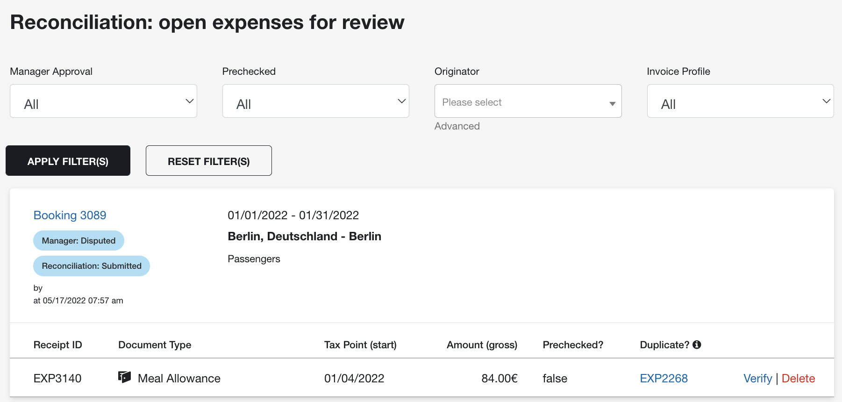The height and width of the screenshot is (402, 842).
Task: Open the Manager Approval dropdown
Action: point(103,101)
